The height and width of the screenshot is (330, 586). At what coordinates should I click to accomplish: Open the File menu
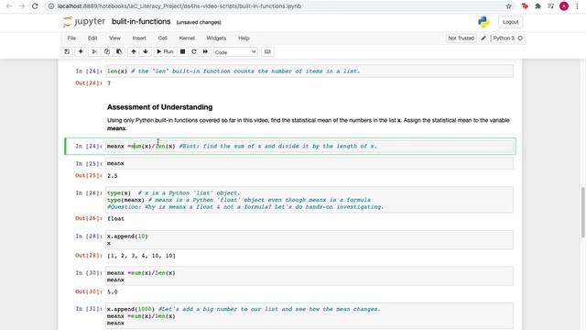71,38
